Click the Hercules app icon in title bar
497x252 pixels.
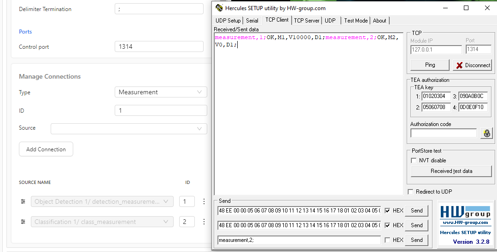(x=219, y=8)
